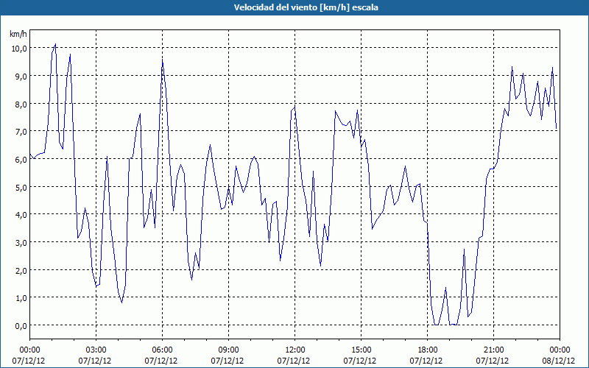Click the 'km/h' unit label
Image resolution: width=589 pixels, height=368 pixels.
click(x=18, y=34)
